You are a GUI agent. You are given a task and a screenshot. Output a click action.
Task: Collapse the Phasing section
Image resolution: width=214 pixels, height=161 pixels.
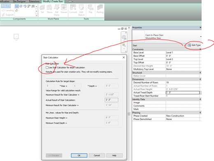(x=200, y=113)
